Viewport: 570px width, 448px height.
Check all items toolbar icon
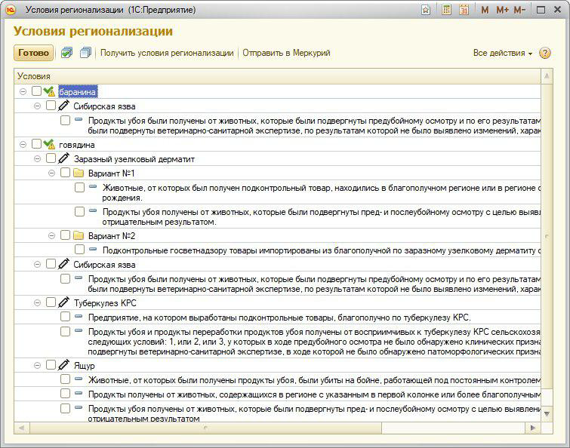(x=66, y=53)
